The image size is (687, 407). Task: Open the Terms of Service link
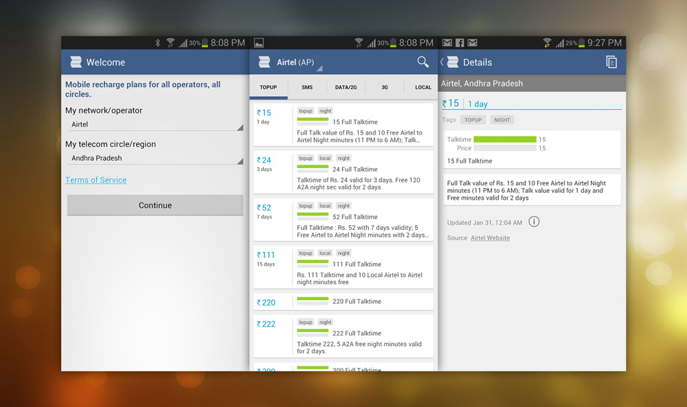pos(96,180)
